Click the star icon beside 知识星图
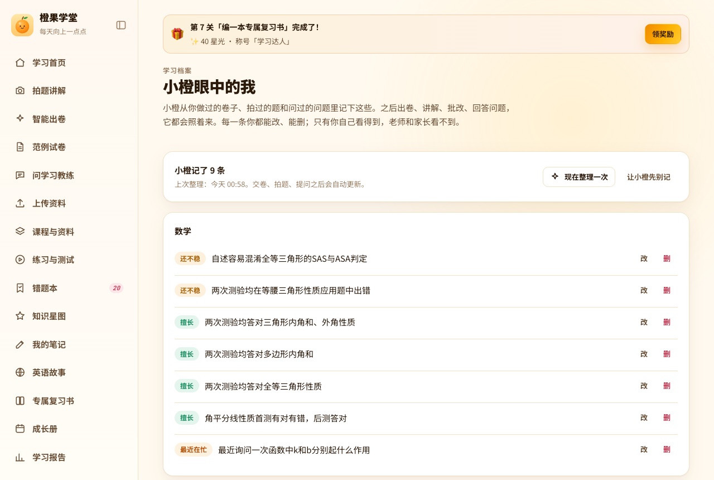The height and width of the screenshot is (480, 714). coord(20,316)
